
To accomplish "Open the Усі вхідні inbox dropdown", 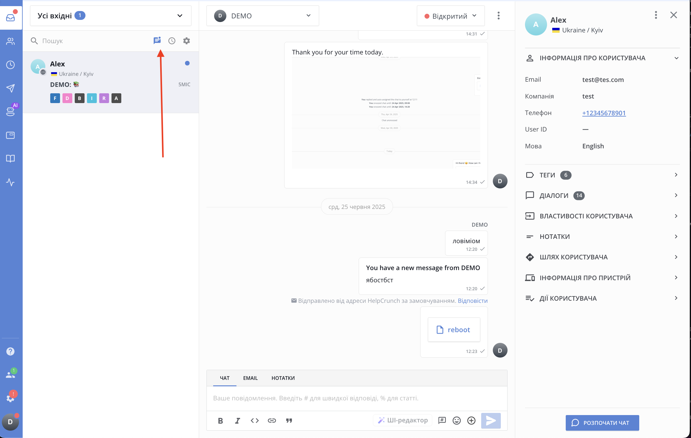I will [x=111, y=16].
